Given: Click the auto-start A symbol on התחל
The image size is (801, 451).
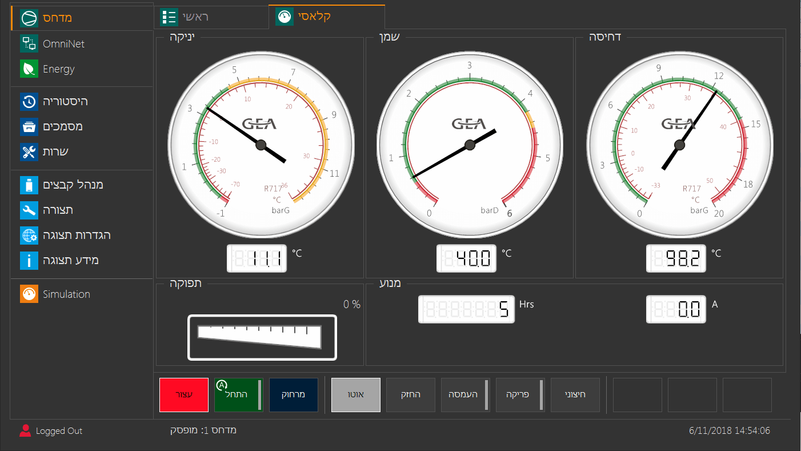Looking at the screenshot, I should 222,385.
